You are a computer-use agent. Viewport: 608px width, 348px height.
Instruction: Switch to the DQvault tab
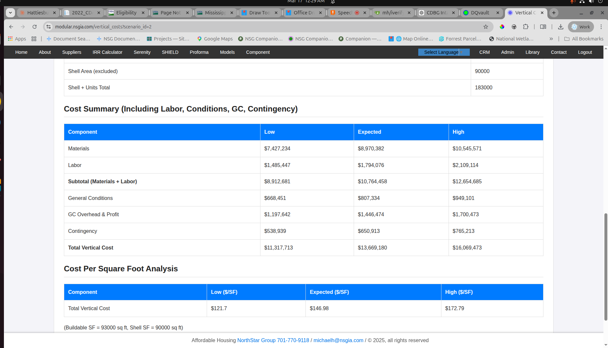(x=481, y=13)
